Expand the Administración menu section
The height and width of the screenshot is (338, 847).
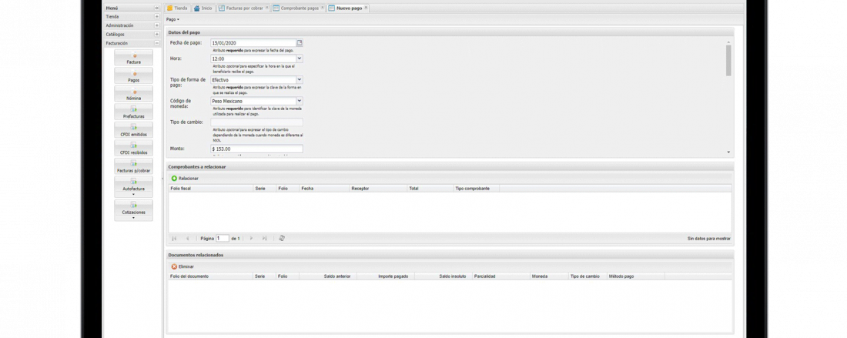point(157,25)
